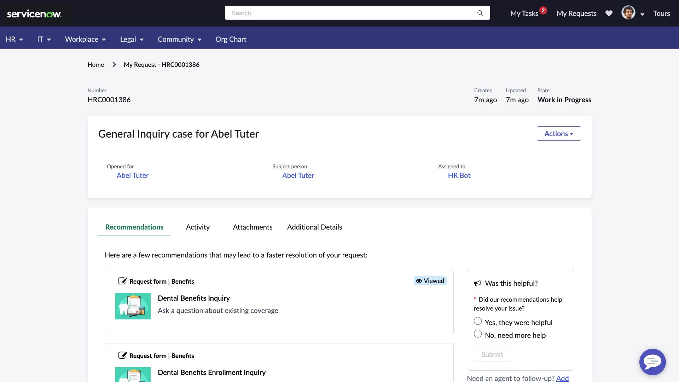Expand the HR dropdown menu
679x382 pixels.
[x=14, y=39]
